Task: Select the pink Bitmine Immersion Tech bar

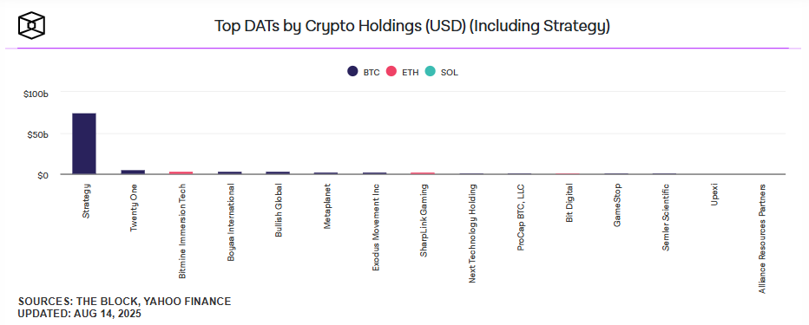Action: pos(181,173)
